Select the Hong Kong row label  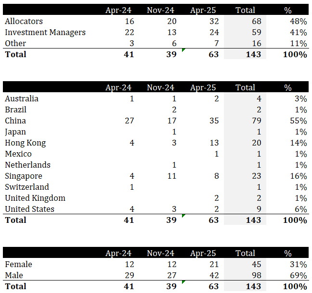[x=25, y=143]
